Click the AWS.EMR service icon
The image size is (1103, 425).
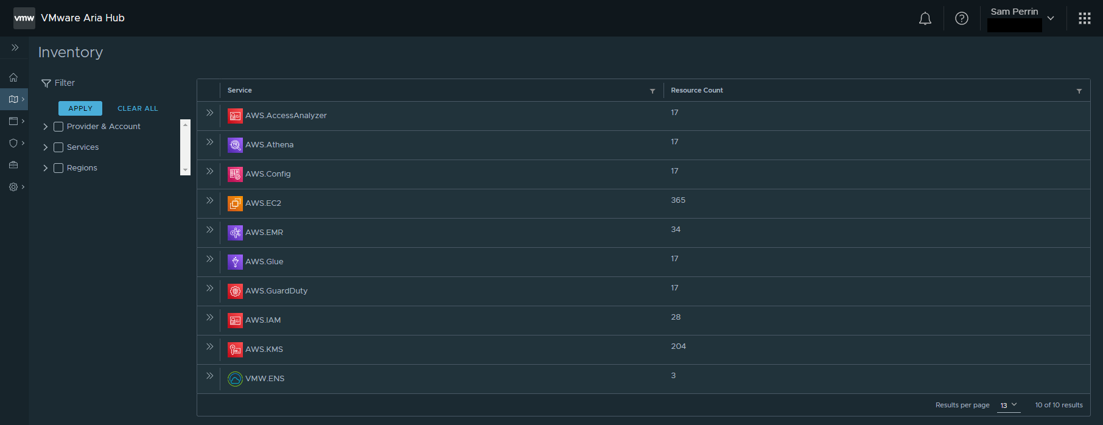tap(235, 233)
